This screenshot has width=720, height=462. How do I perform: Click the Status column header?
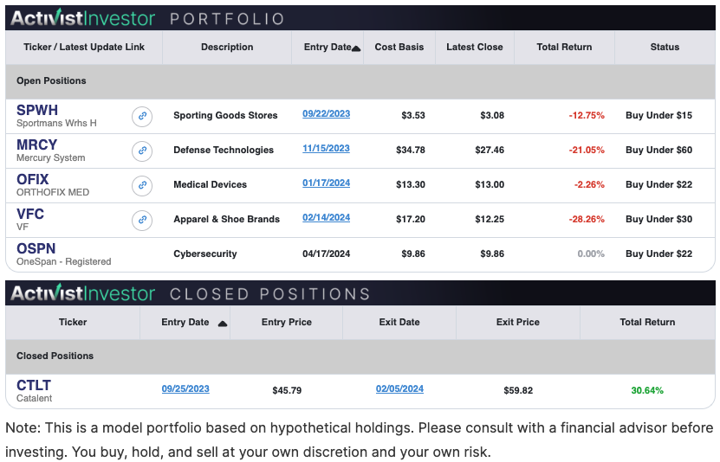pyautogui.click(x=665, y=47)
